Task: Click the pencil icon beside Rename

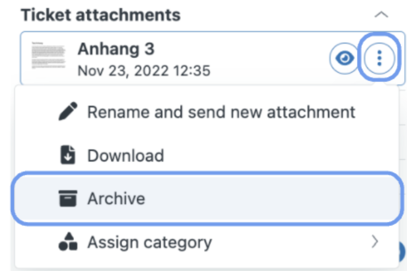Action: [68, 112]
